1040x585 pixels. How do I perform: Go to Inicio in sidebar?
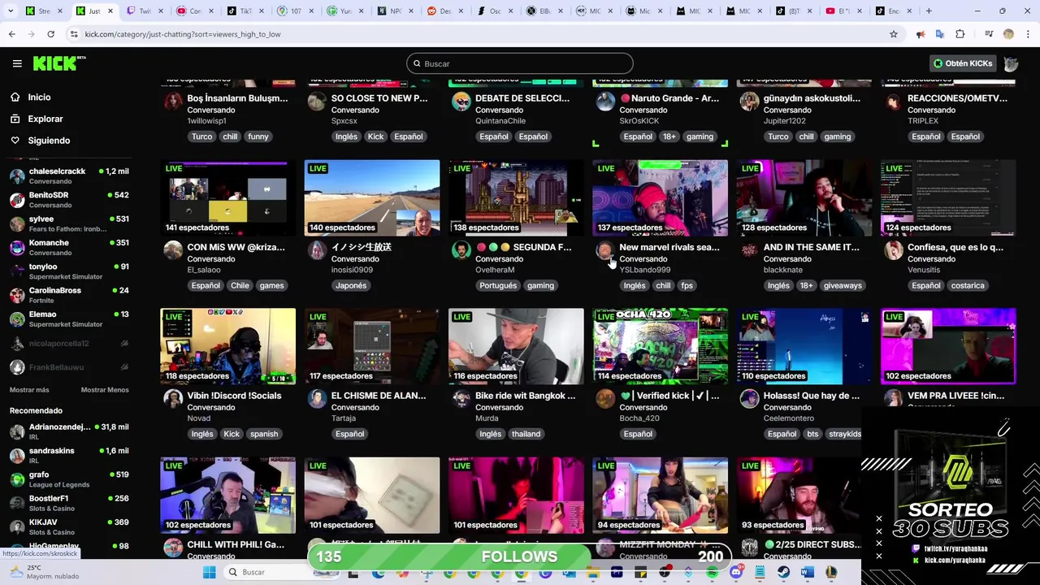coord(39,97)
